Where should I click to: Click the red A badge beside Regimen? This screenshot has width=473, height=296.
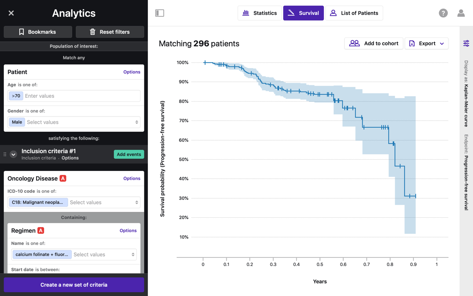(x=41, y=231)
